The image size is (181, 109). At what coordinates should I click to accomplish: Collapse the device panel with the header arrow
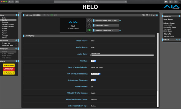point(157,15)
